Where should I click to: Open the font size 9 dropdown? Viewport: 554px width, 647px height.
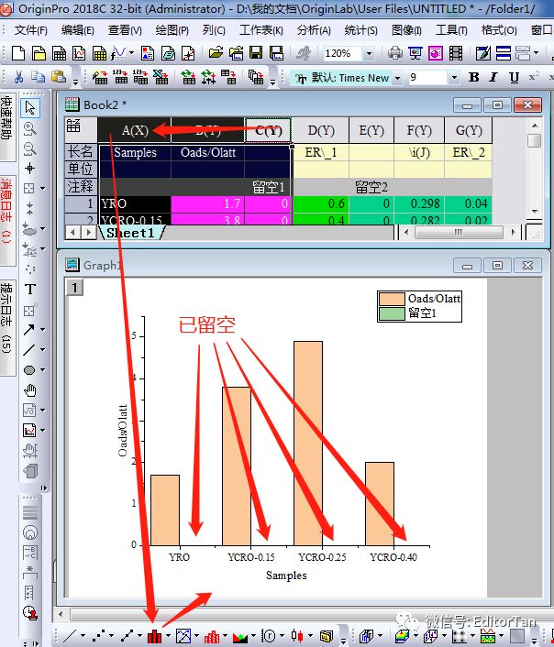(454, 78)
